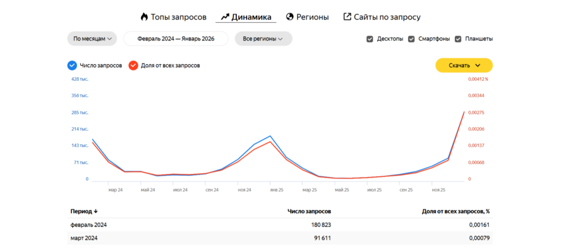Viewport: 583px width, 248px height.
Task: Toggle the red Доля от всех запросов series
Action: [133, 65]
